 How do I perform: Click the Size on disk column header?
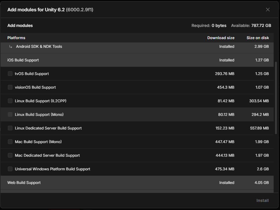257,38
